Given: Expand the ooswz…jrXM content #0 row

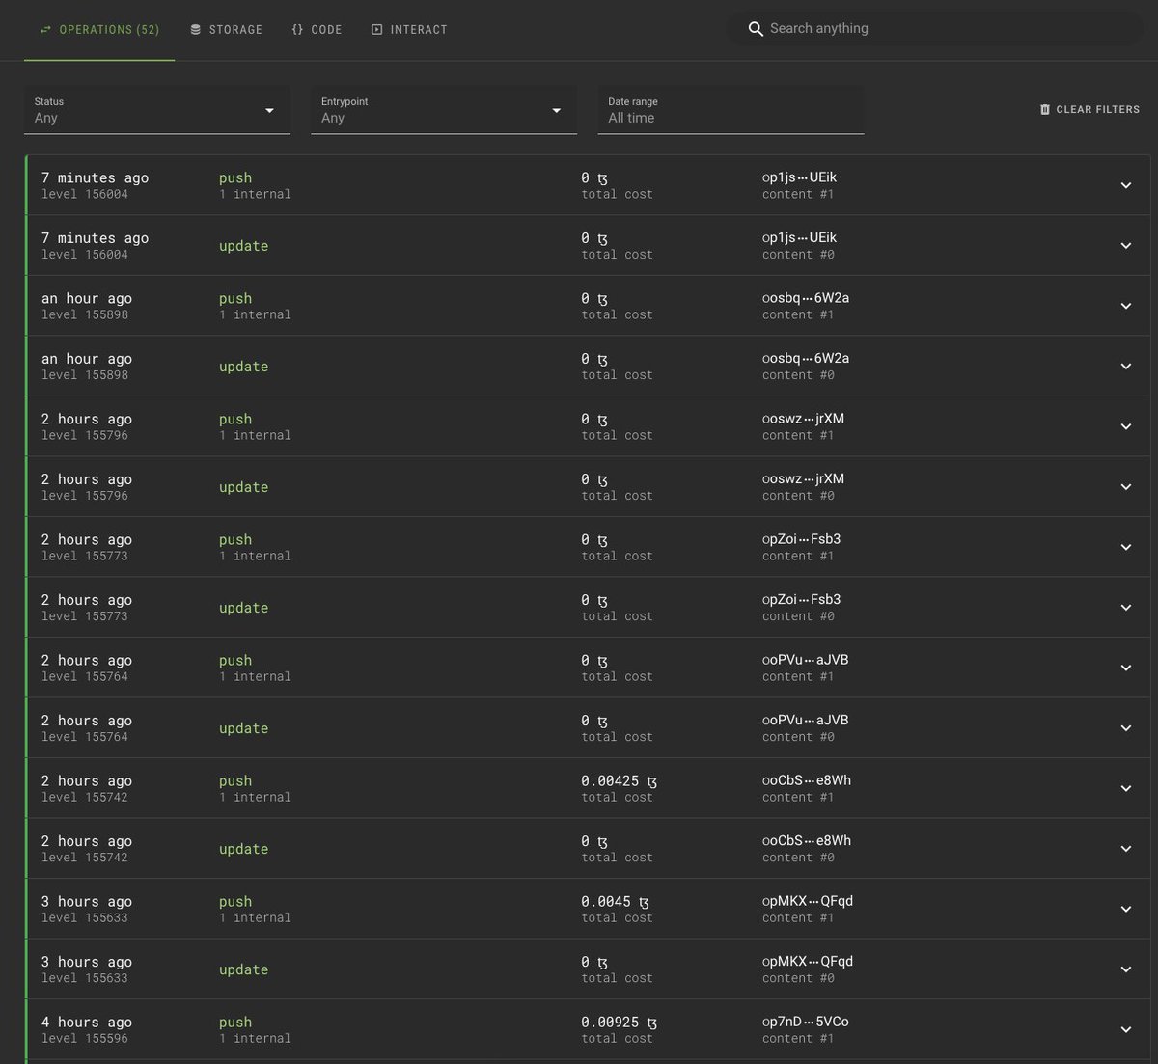Looking at the screenshot, I should (x=1125, y=486).
